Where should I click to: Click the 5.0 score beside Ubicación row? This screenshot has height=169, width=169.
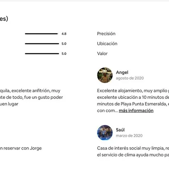64,44
